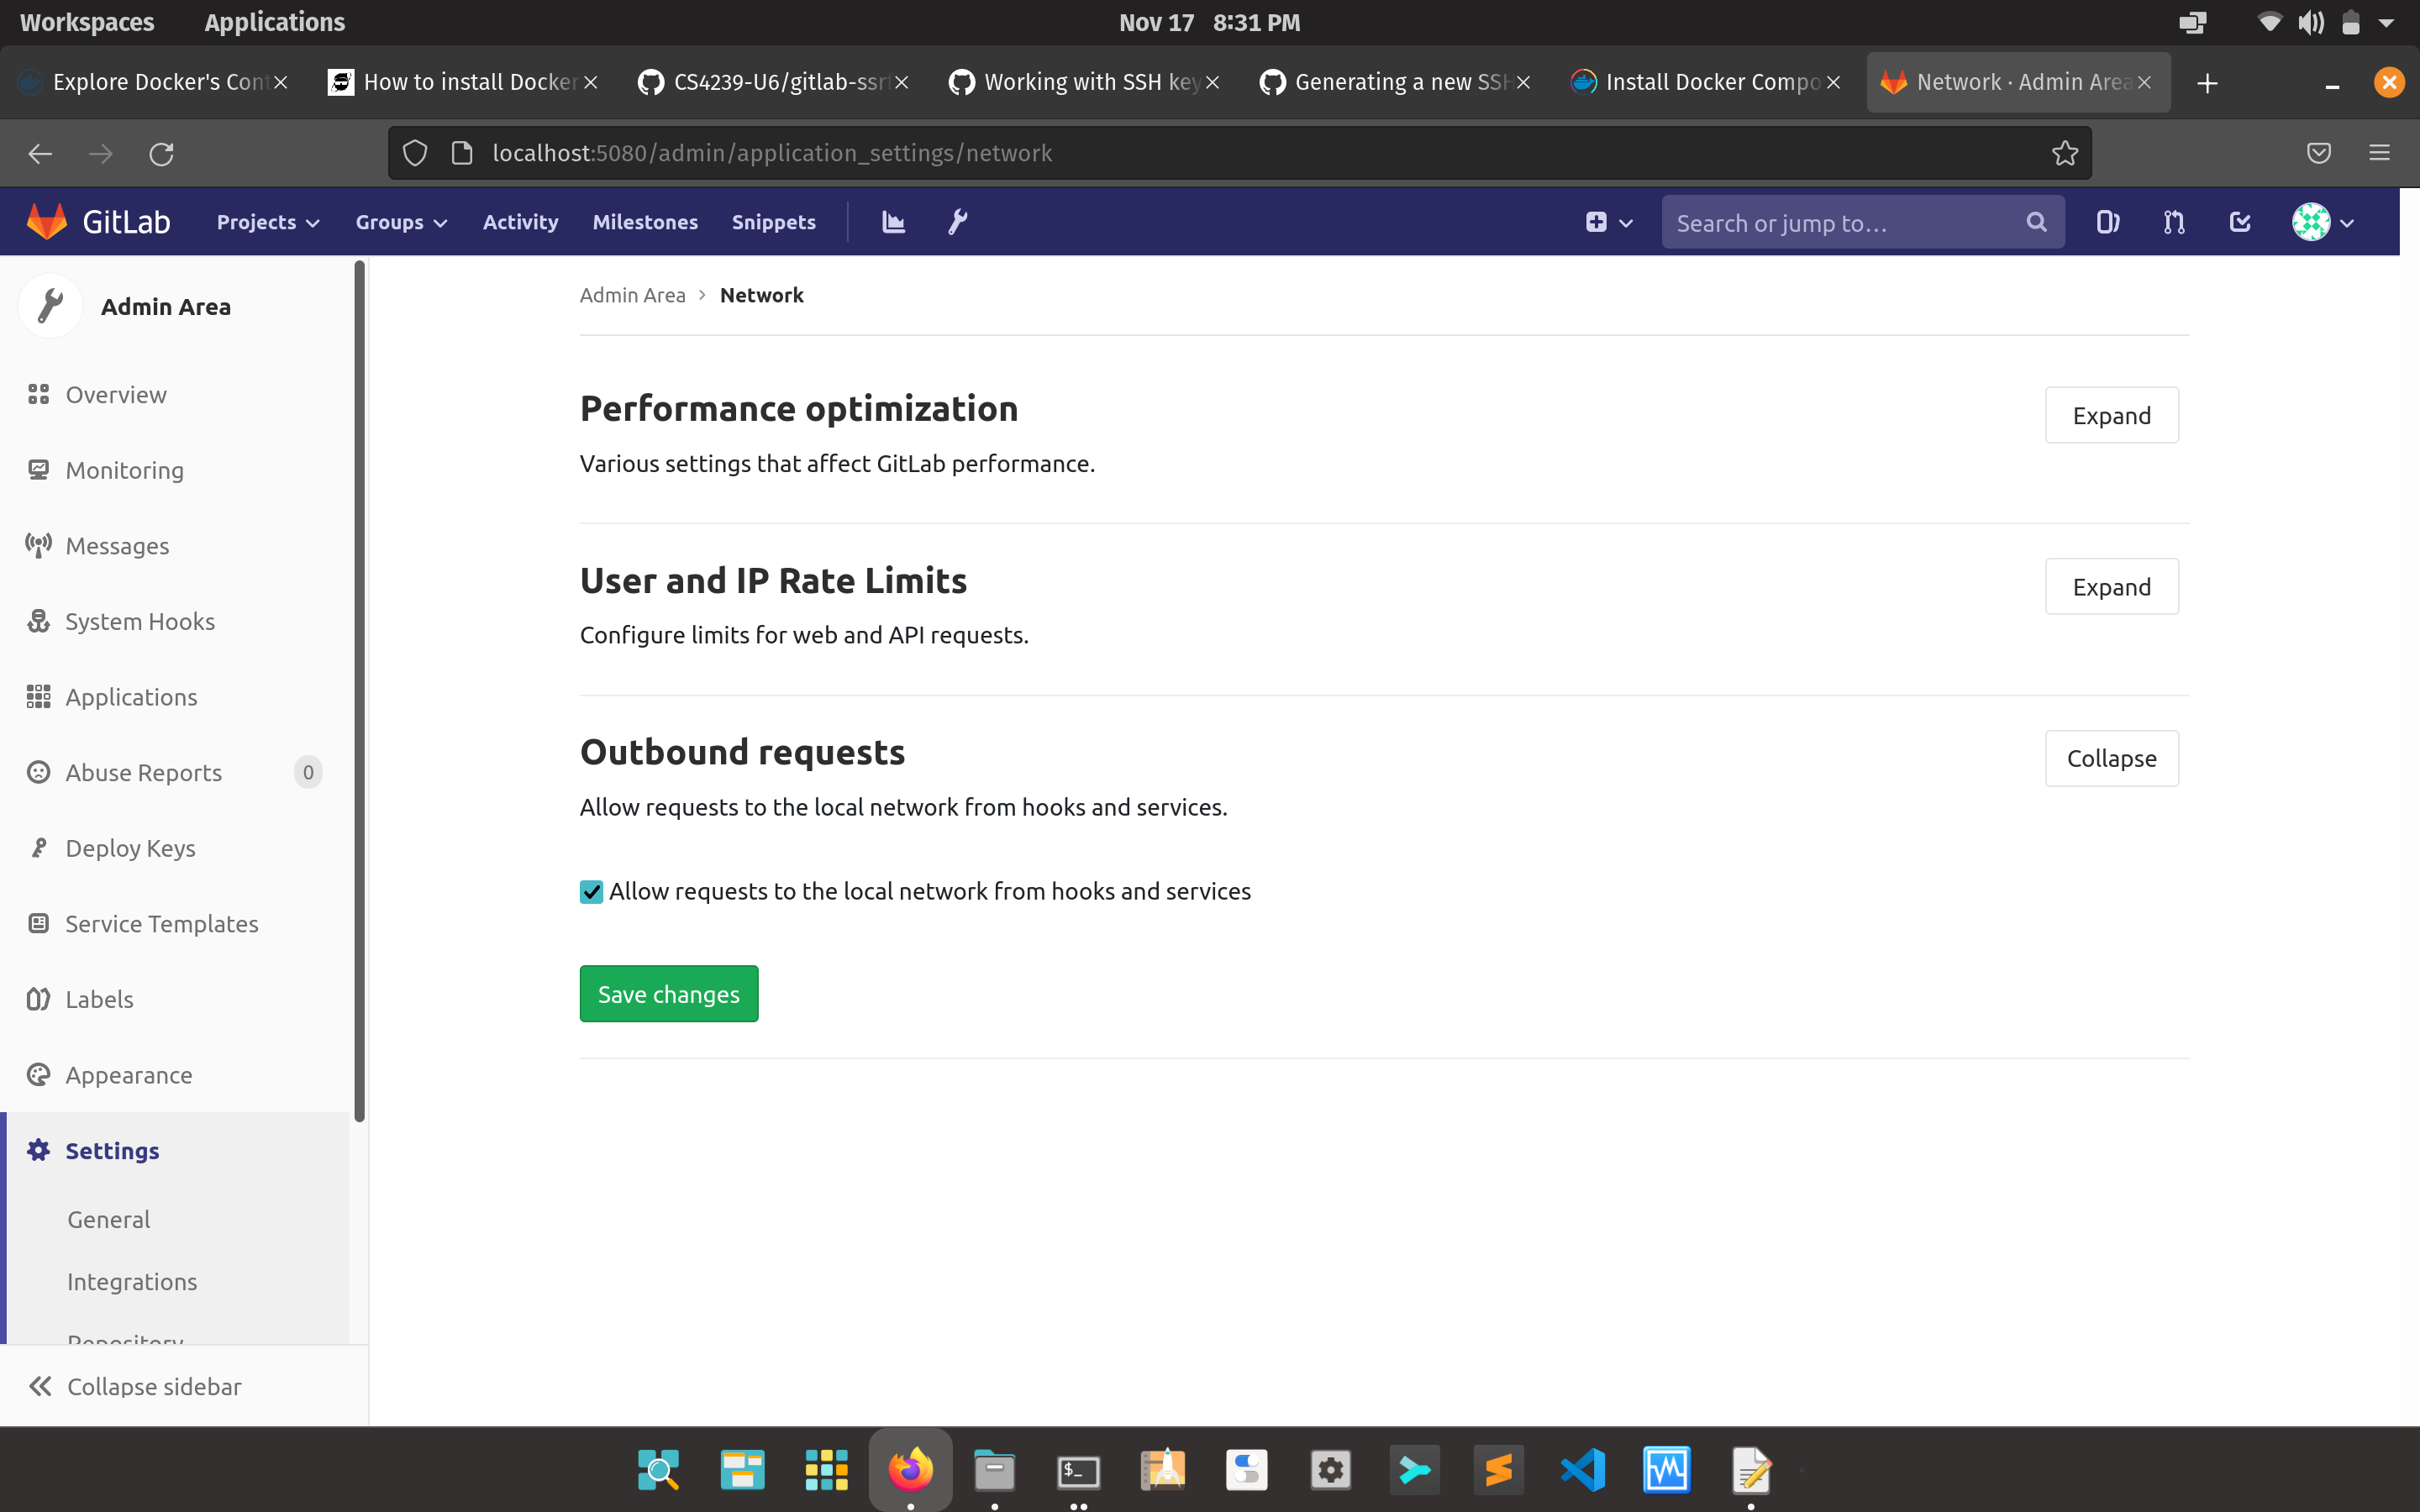Open the Groups dropdown menu
2420x1512 pixels.
click(401, 222)
